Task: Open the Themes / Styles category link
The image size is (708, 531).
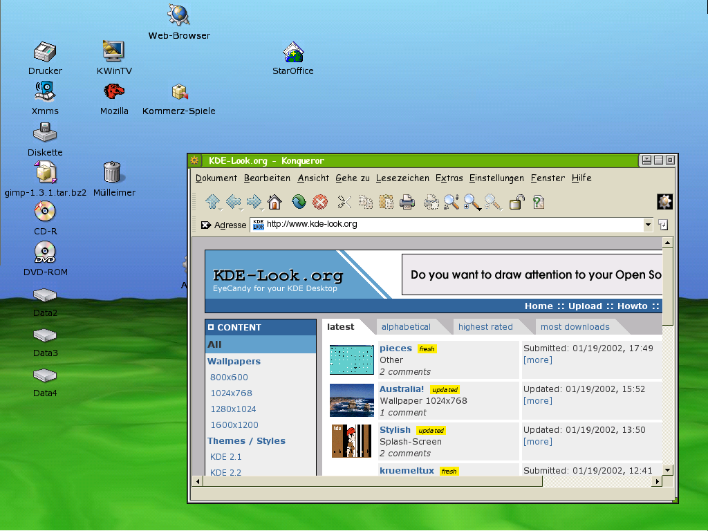Action: coord(247,441)
